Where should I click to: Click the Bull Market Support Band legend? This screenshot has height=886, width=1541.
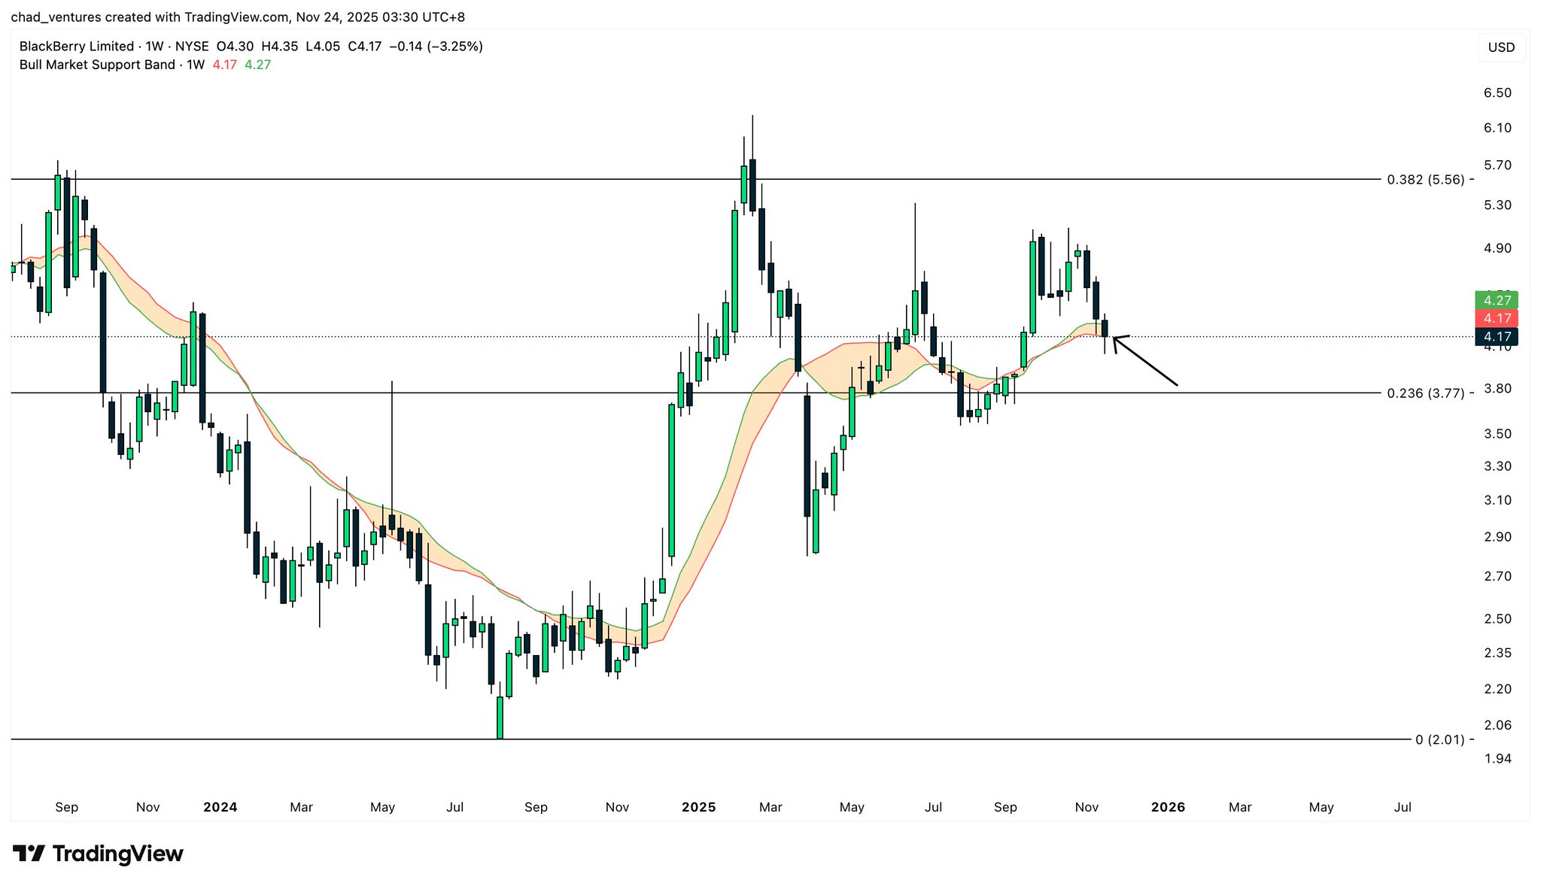pos(97,65)
